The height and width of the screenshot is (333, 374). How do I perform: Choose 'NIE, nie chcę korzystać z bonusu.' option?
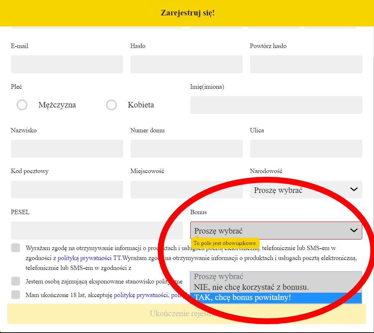(276, 287)
